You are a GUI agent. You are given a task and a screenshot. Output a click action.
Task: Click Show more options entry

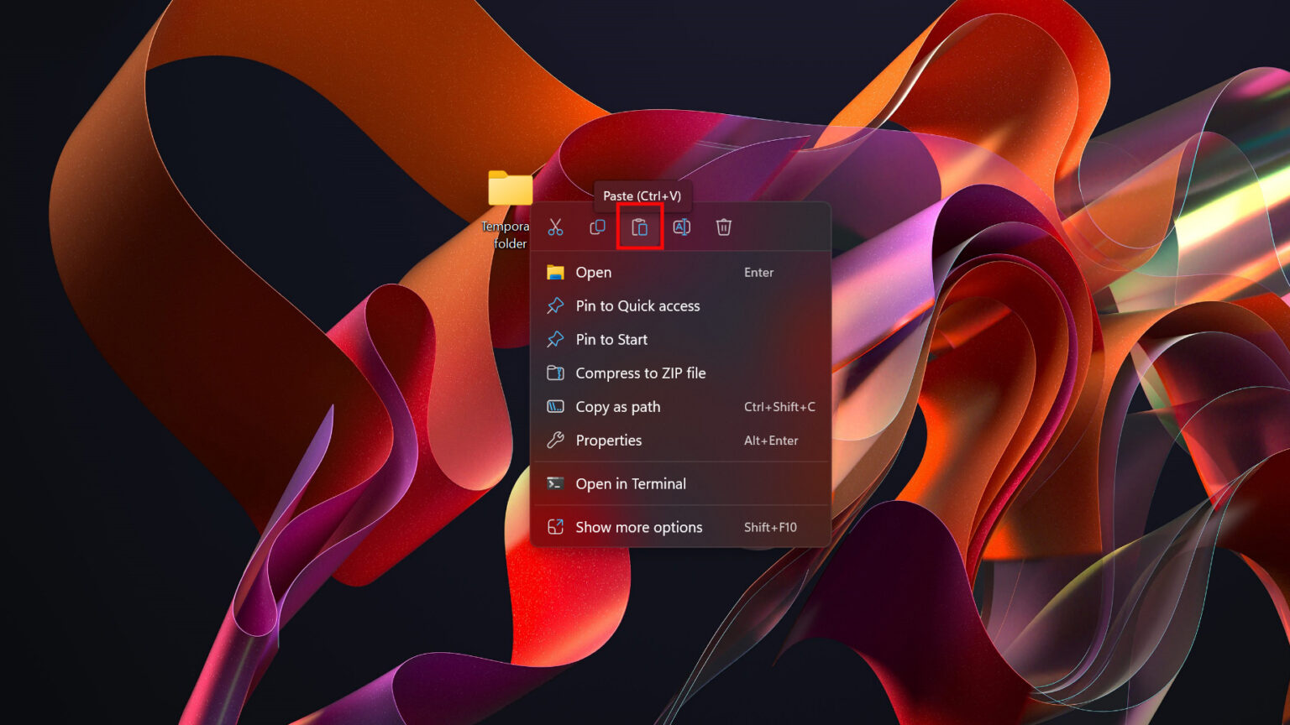(638, 527)
